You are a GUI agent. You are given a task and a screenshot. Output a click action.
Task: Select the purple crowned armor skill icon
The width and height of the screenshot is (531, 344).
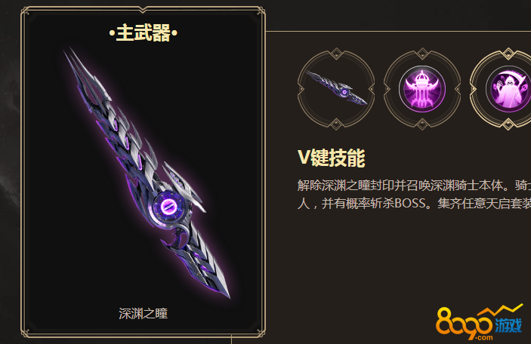[x=422, y=89]
